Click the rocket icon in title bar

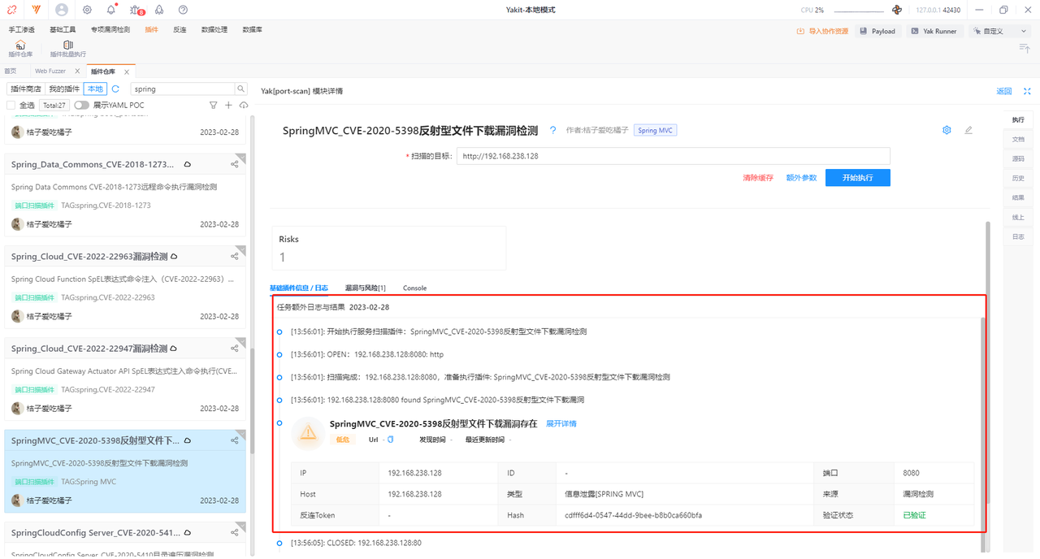[x=159, y=10]
